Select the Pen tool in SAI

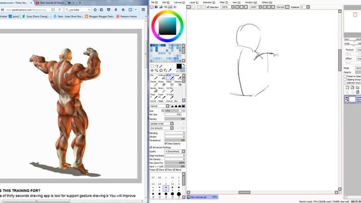pyautogui.click(x=153, y=77)
